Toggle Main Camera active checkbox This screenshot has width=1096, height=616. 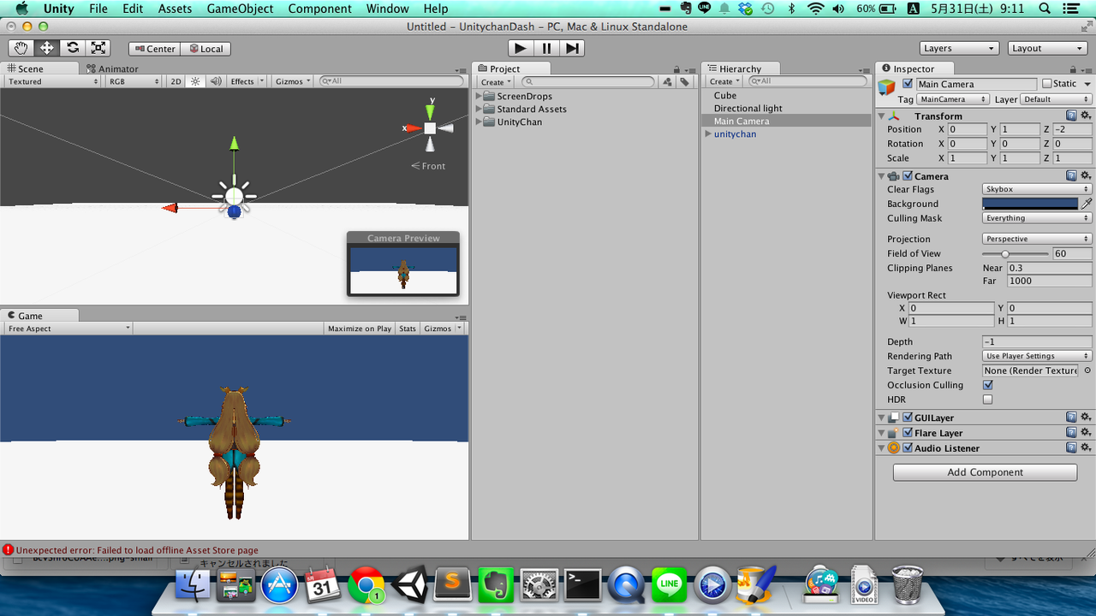(x=908, y=84)
